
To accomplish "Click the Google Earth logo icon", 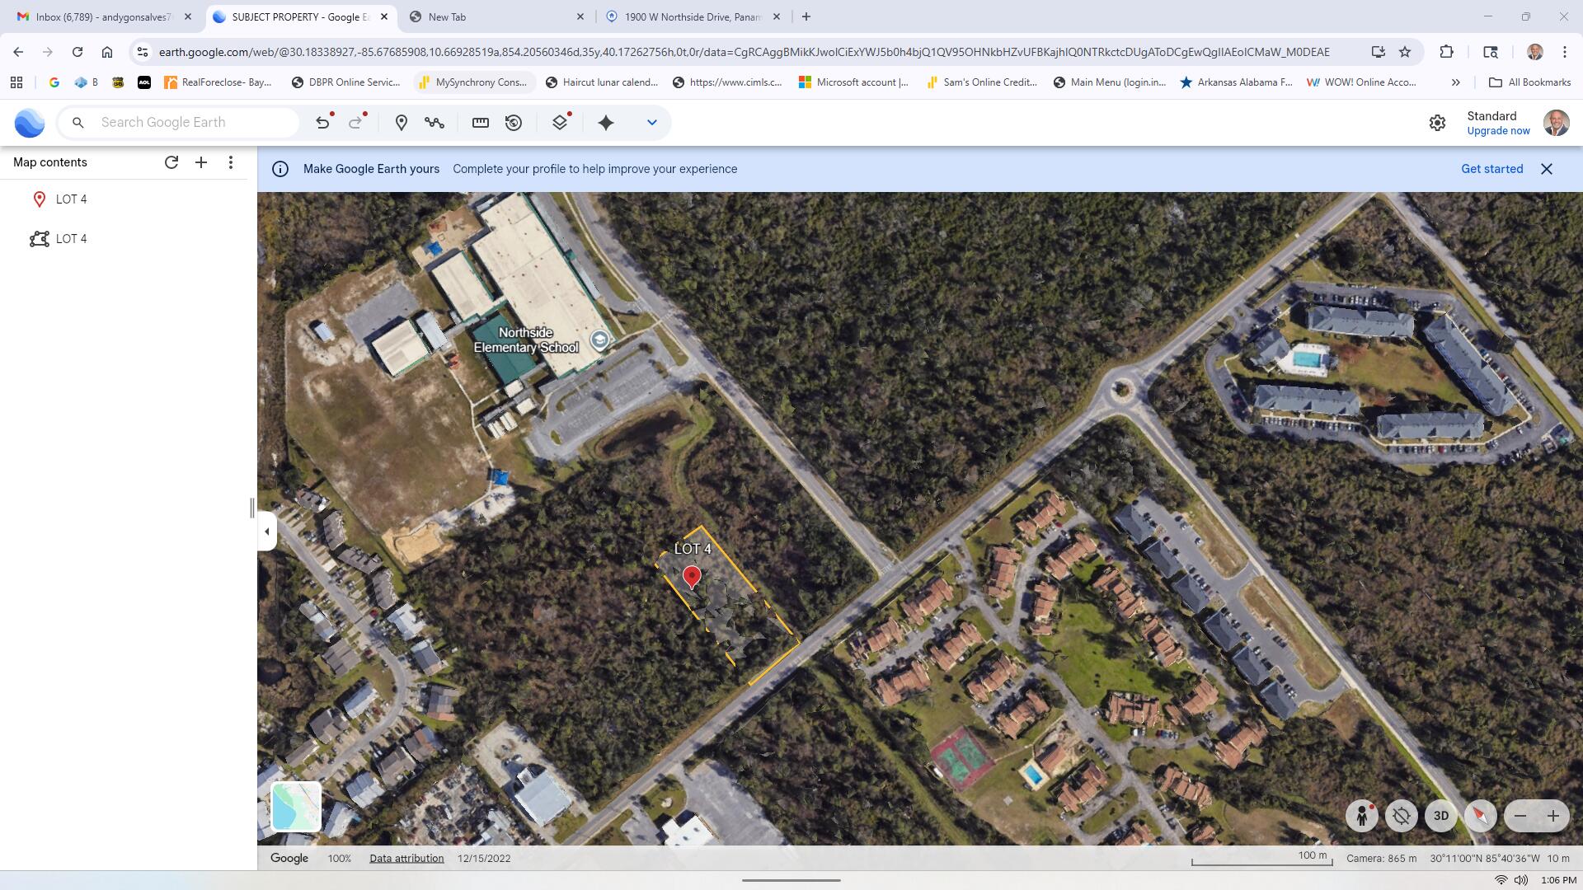I will coord(30,123).
